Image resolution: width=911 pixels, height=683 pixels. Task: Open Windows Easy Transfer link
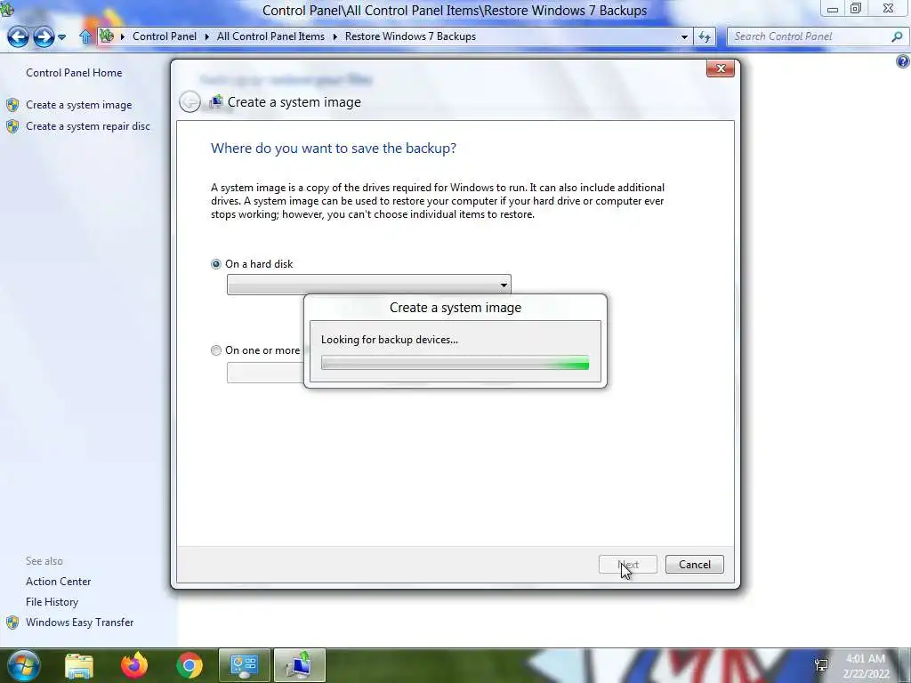[79, 622]
